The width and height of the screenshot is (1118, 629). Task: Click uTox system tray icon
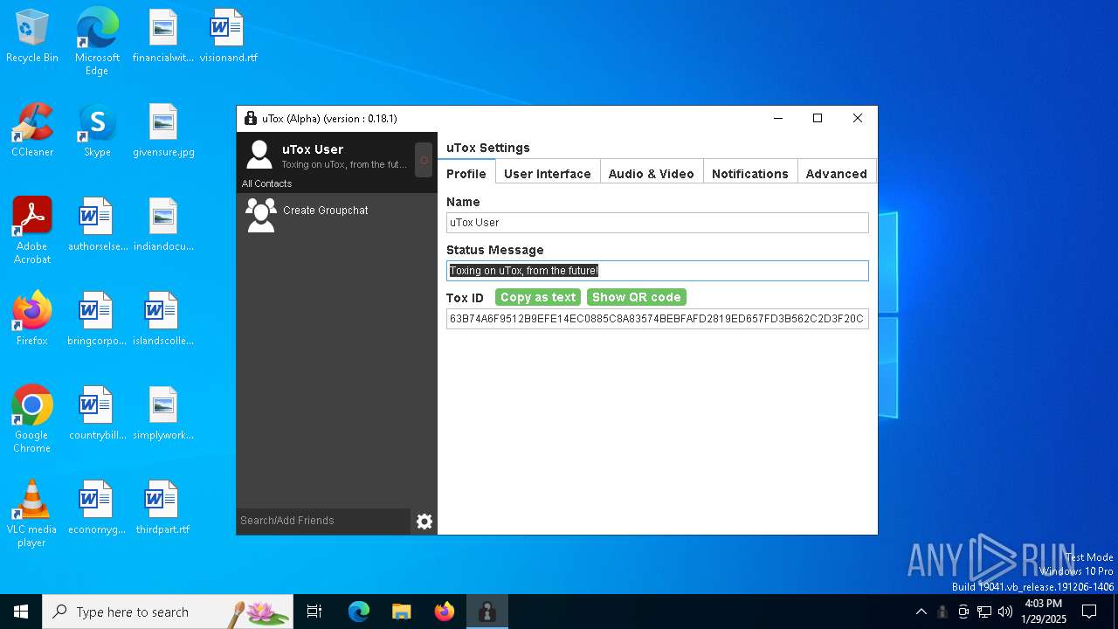pyautogui.click(x=942, y=612)
